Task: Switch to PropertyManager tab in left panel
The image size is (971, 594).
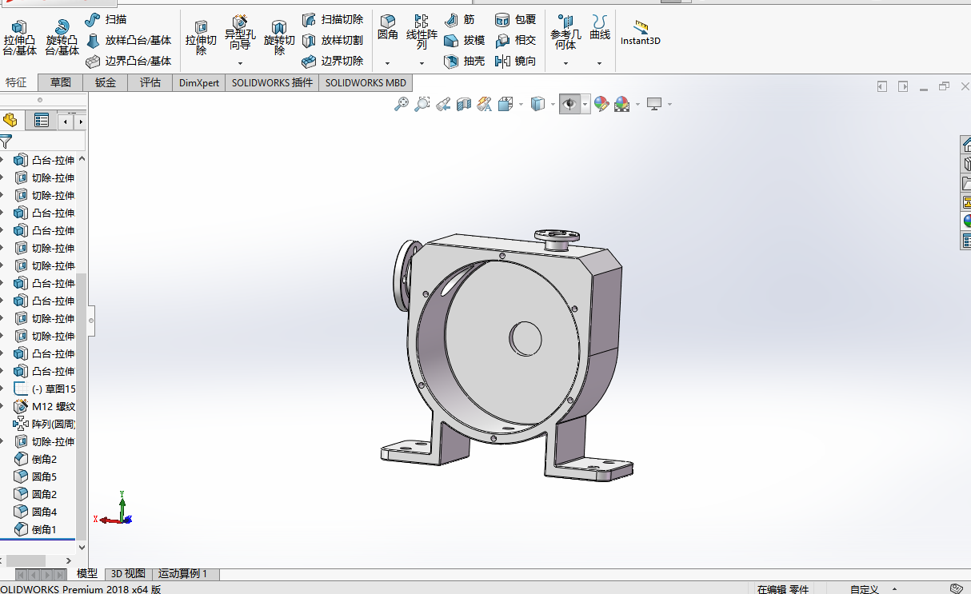Action: click(x=42, y=121)
